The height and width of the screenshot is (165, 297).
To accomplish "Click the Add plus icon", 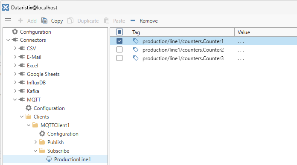I will [x=20, y=20].
